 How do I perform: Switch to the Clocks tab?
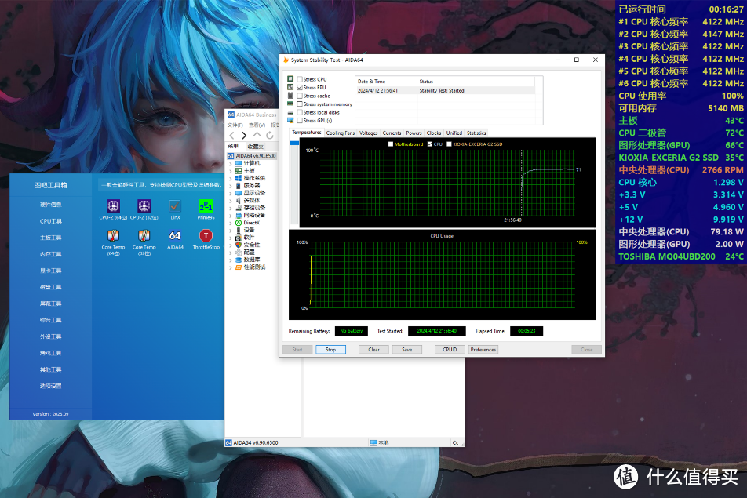[x=433, y=133]
